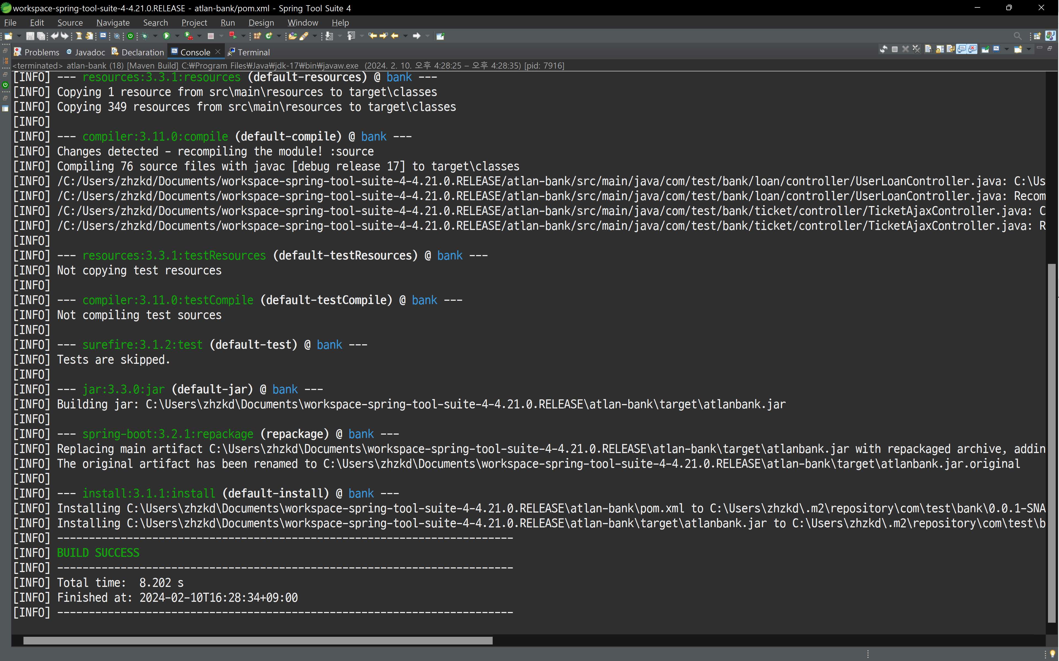Click the Save floppy disk icon

click(x=30, y=36)
